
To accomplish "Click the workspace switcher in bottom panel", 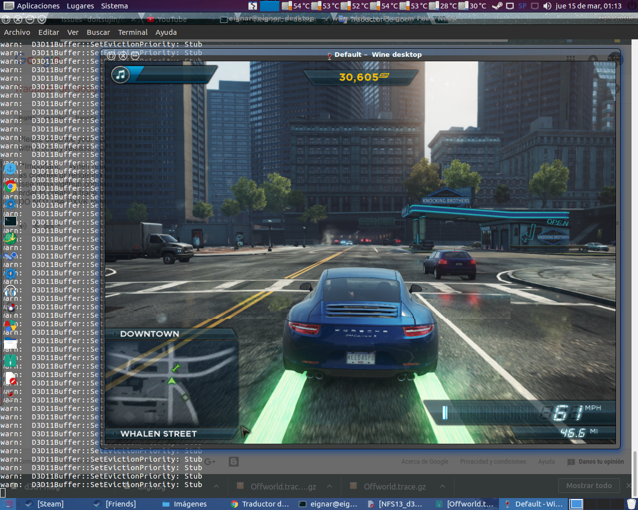I will (597, 504).
